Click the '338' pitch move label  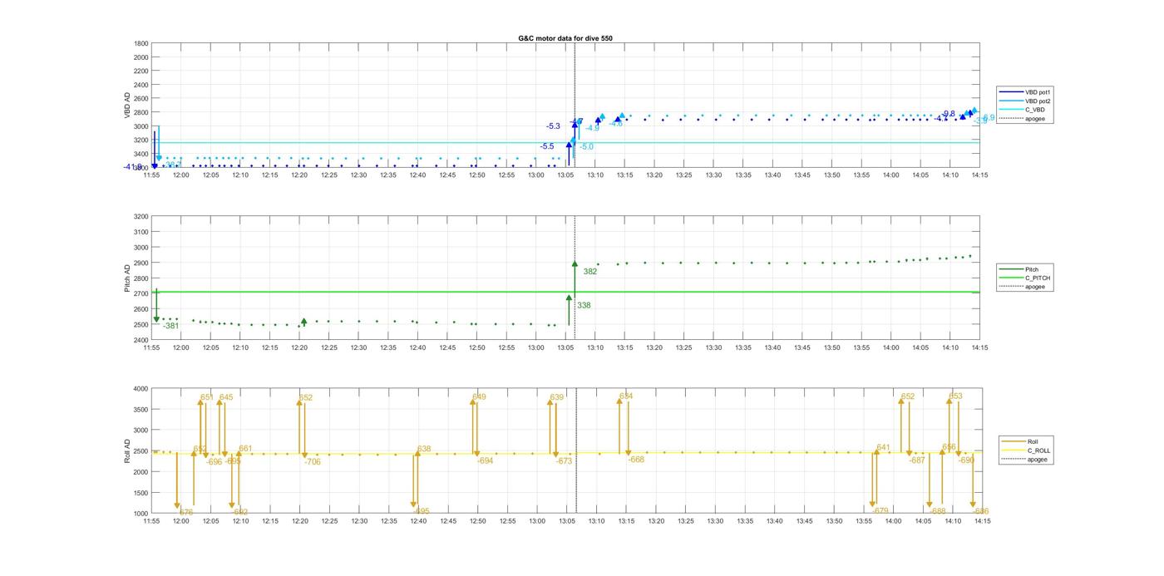pos(584,306)
